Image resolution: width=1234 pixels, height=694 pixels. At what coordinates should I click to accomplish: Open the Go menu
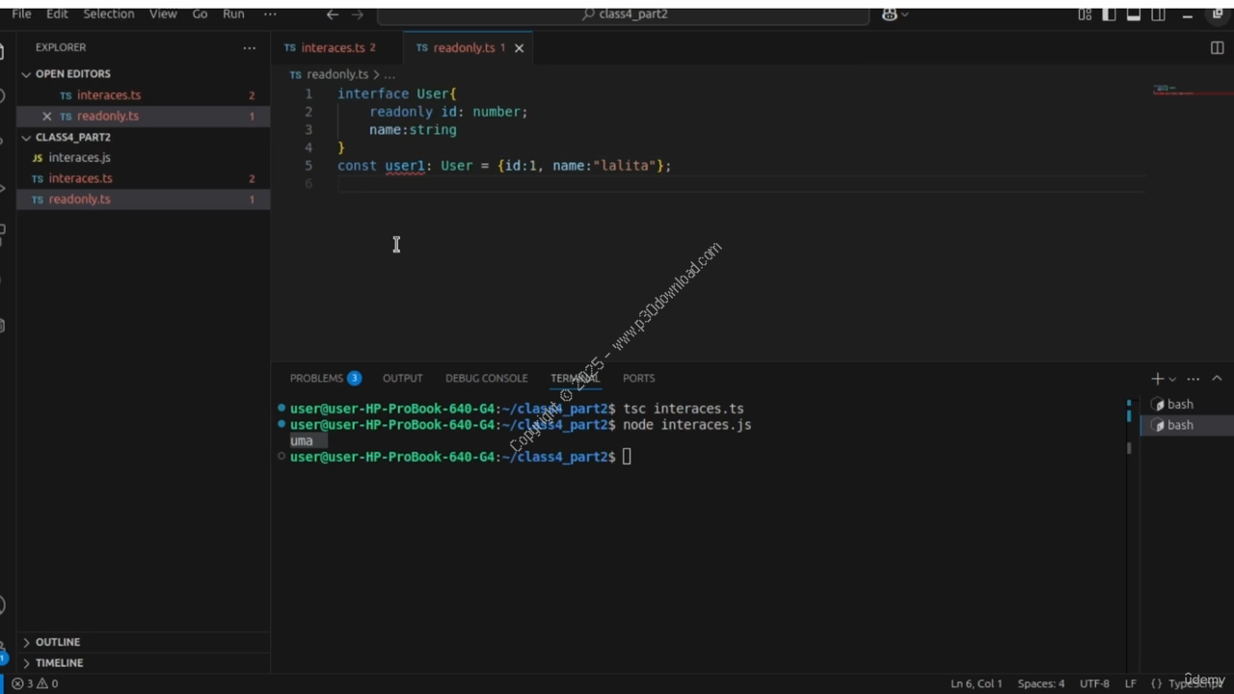[200, 13]
